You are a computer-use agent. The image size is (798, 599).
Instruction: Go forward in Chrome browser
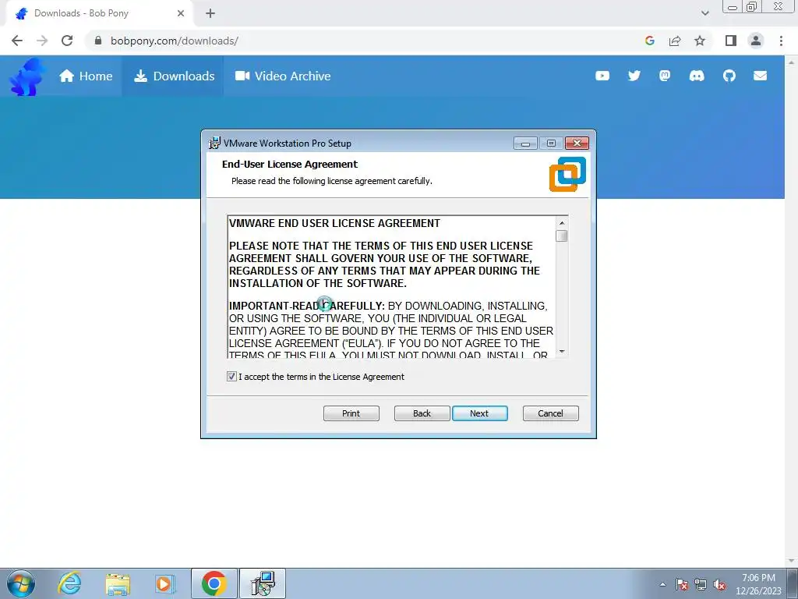42,41
